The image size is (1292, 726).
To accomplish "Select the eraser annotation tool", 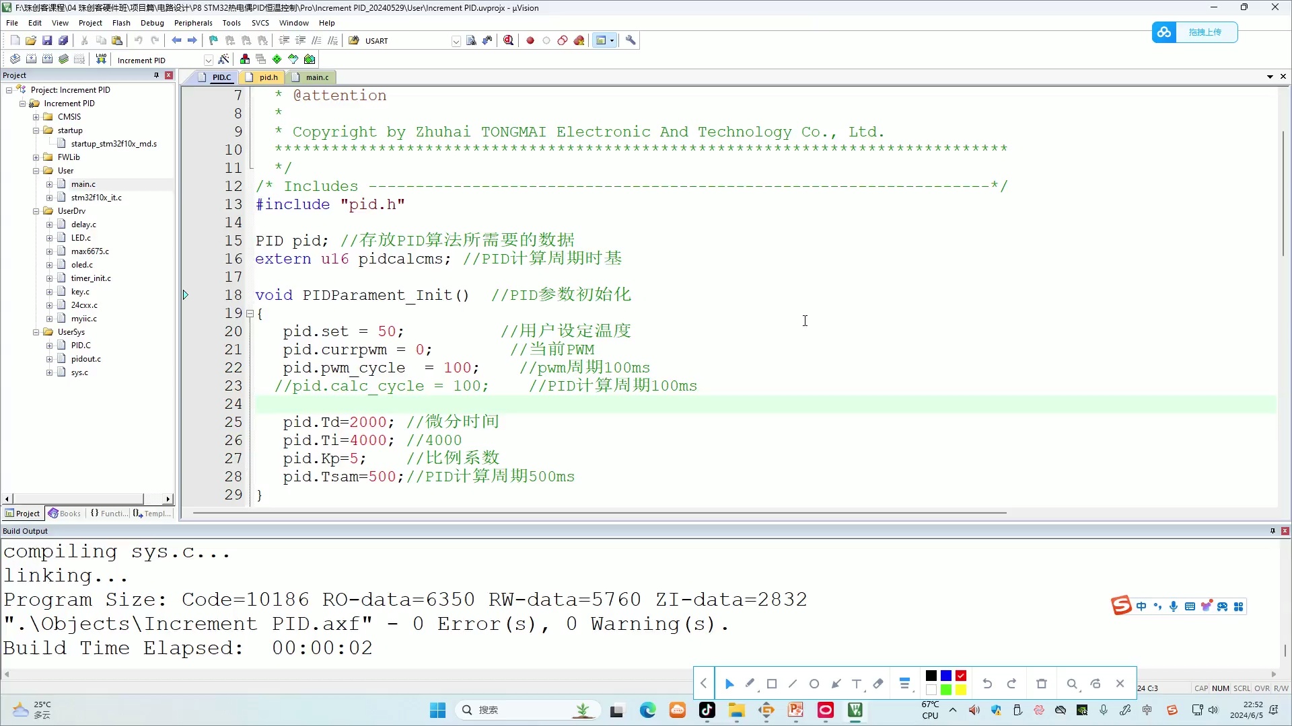I will 877,683.
